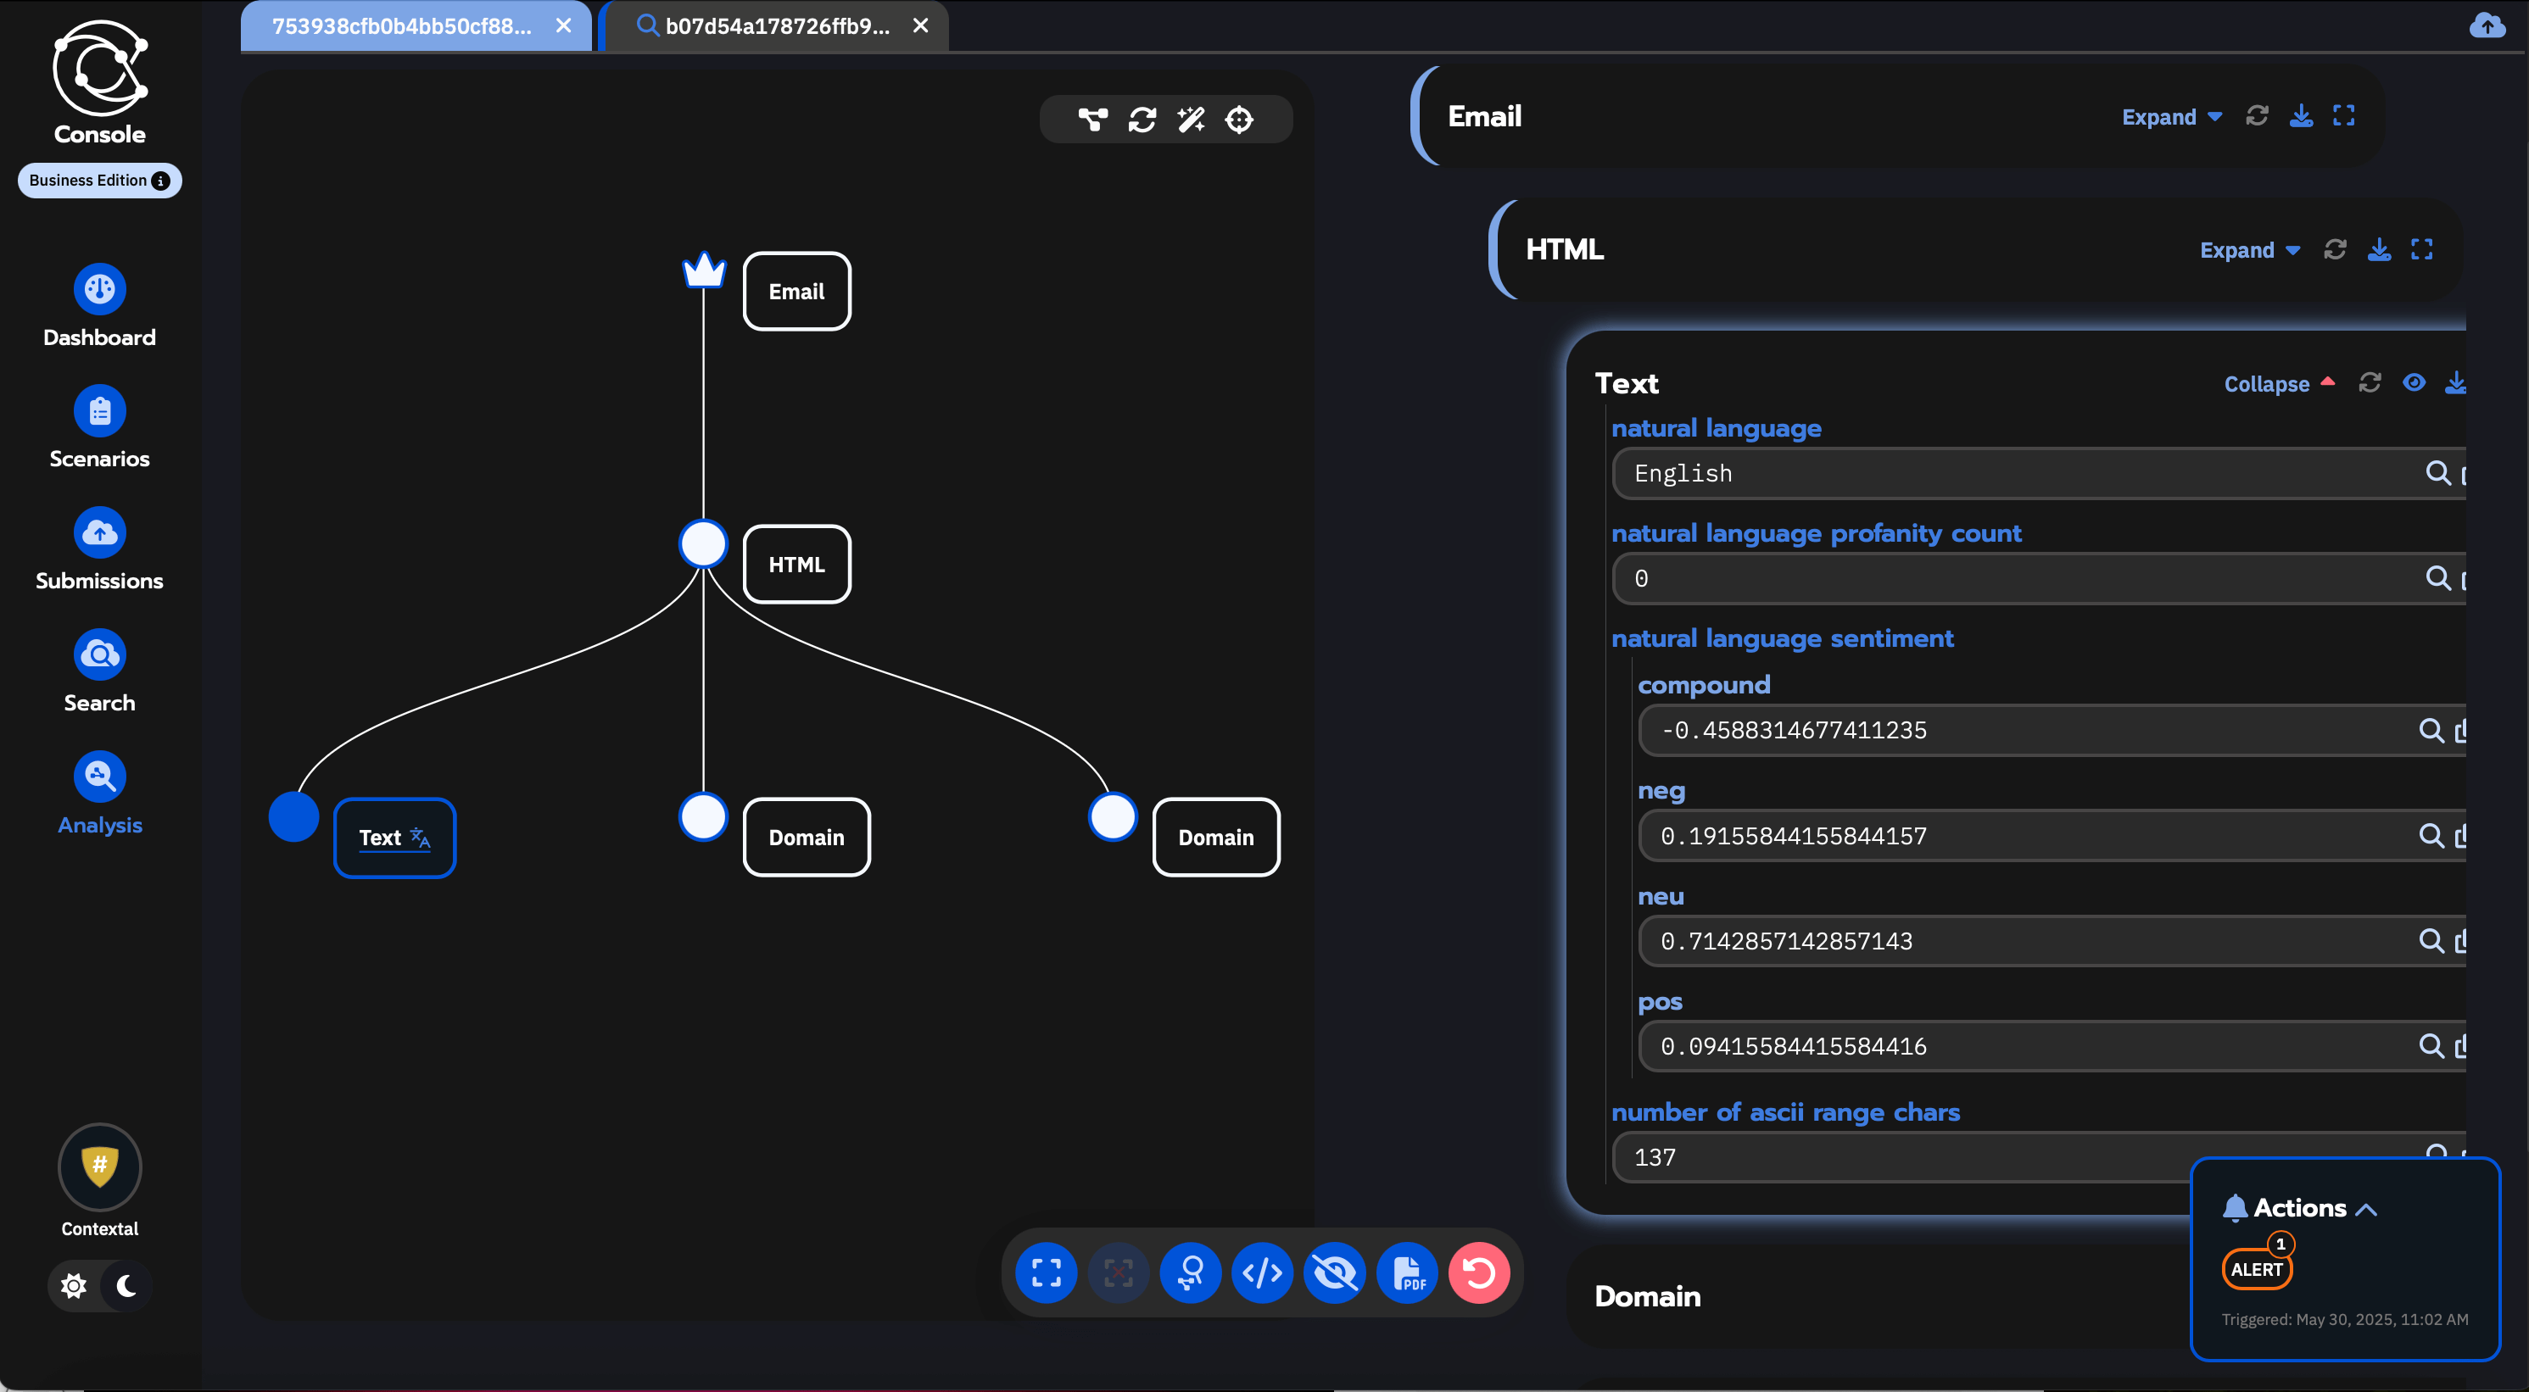Show values using the eye icon in Text panel
Image resolution: width=2529 pixels, height=1392 pixels.
click(2415, 383)
